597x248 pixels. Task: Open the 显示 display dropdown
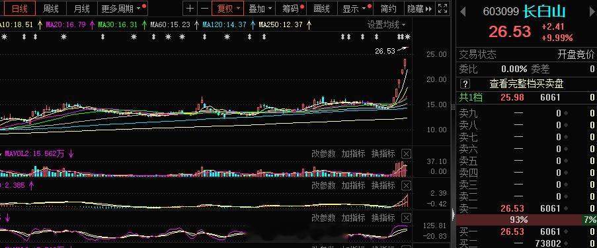tap(354, 9)
